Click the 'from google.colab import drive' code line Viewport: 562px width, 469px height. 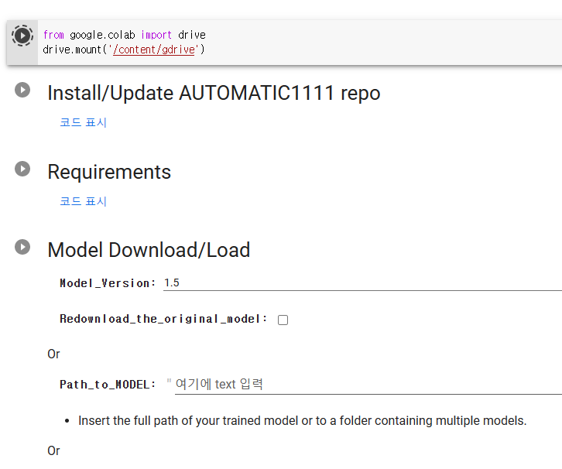tap(124, 35)
